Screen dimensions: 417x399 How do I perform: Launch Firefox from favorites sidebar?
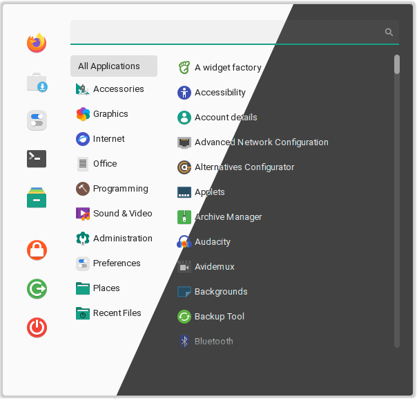[x=37, y=43]
